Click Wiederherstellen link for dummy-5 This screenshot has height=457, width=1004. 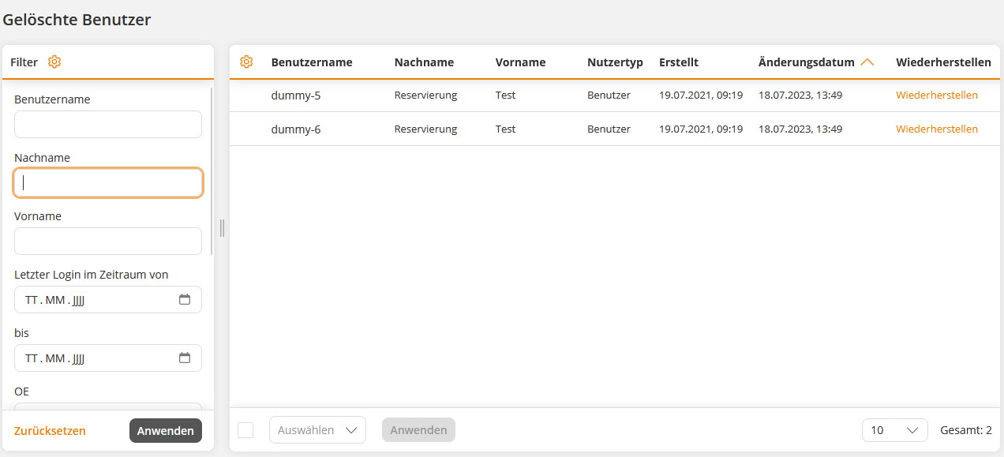[x=936, y=96]
